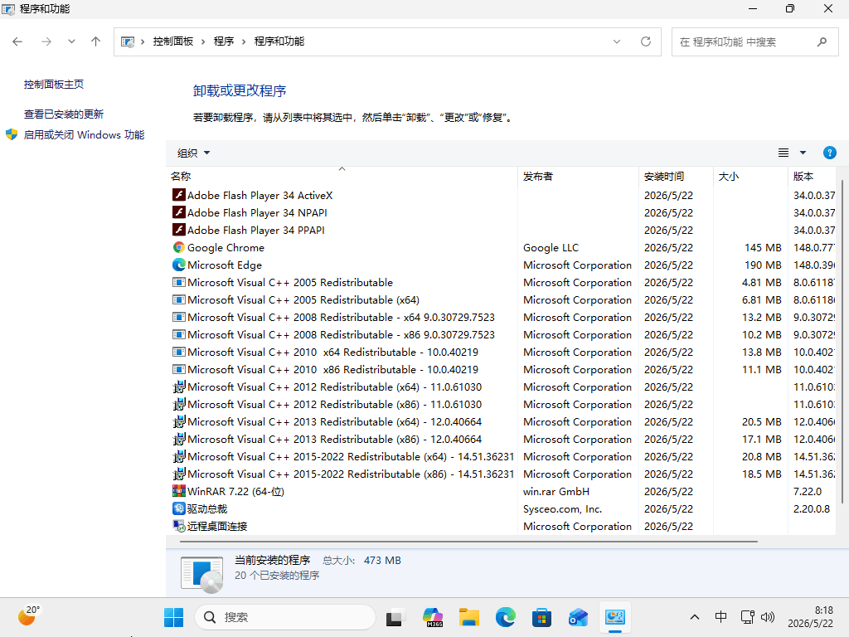This screenshot has height=637, width=849.
Task: Open 控制面板主页 link
Action: coord(54,85)
